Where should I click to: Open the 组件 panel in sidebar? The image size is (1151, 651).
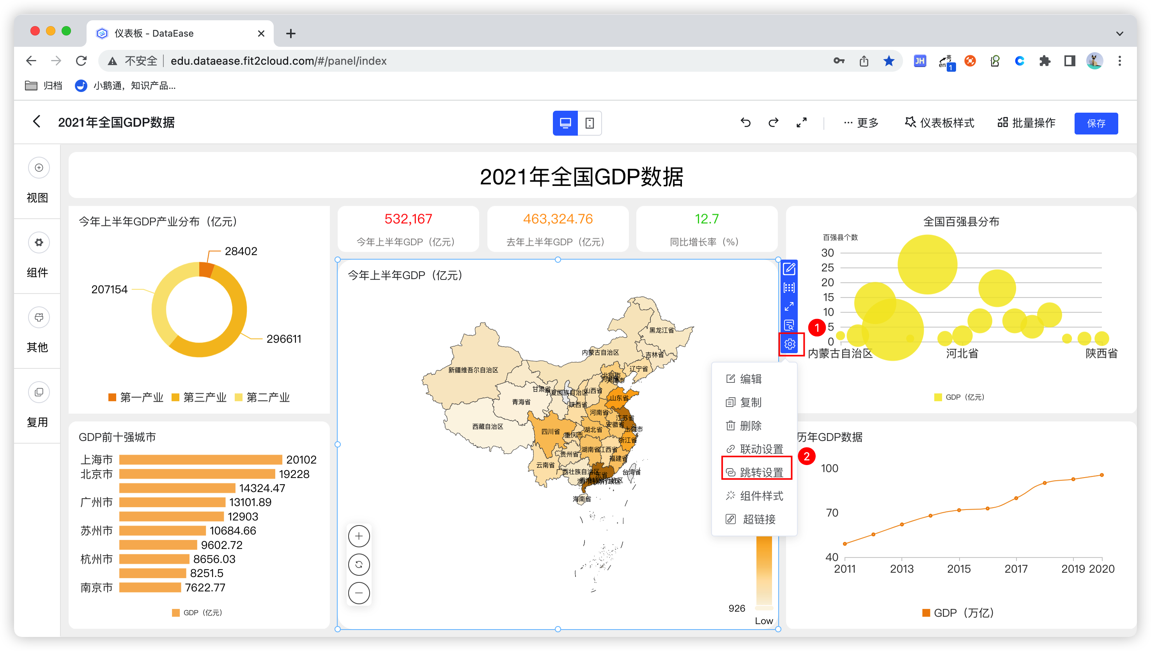[x=37, y=256]
